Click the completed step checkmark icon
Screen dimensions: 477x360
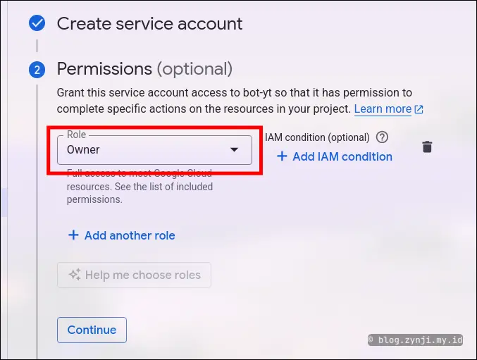coord(37,23)
